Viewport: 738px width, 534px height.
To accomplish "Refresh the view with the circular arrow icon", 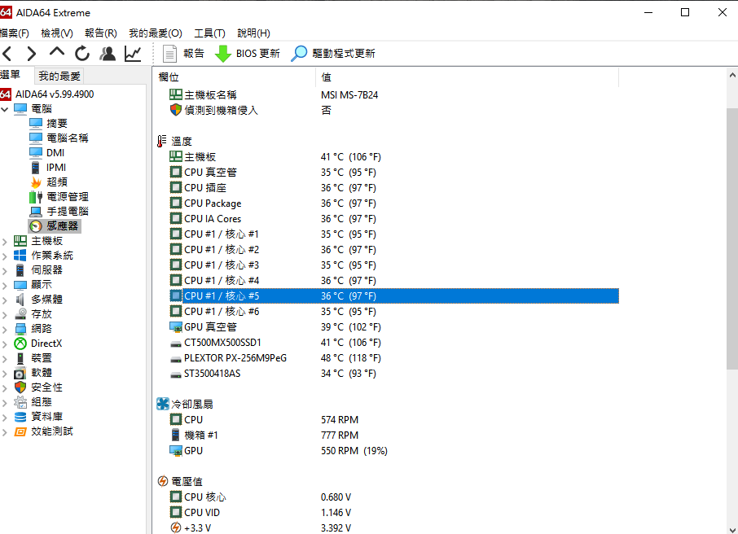I will (x=82, y=54).
